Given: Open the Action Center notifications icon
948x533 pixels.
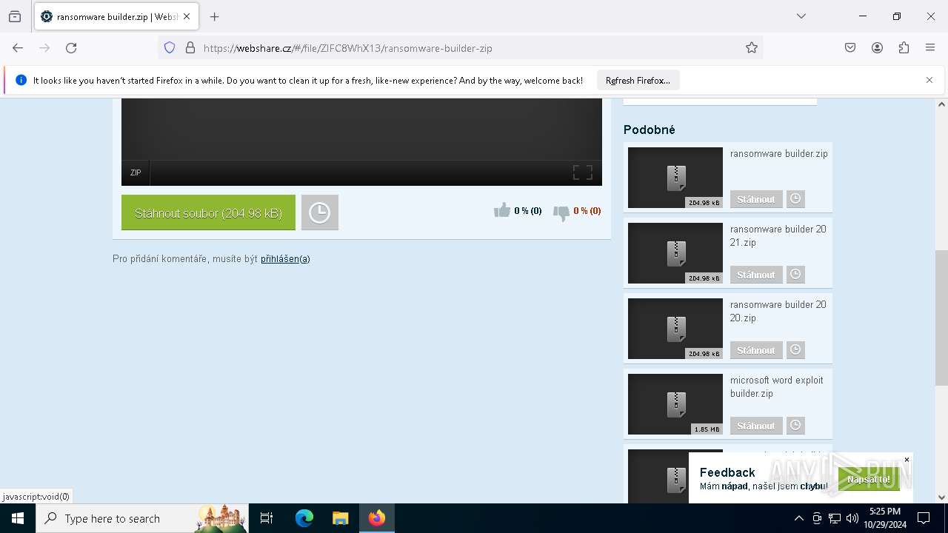Looking at the screenshot, I should tap(924, 518).
